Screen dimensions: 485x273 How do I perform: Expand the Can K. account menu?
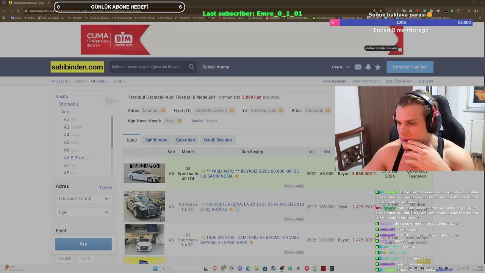coord(341,67)
